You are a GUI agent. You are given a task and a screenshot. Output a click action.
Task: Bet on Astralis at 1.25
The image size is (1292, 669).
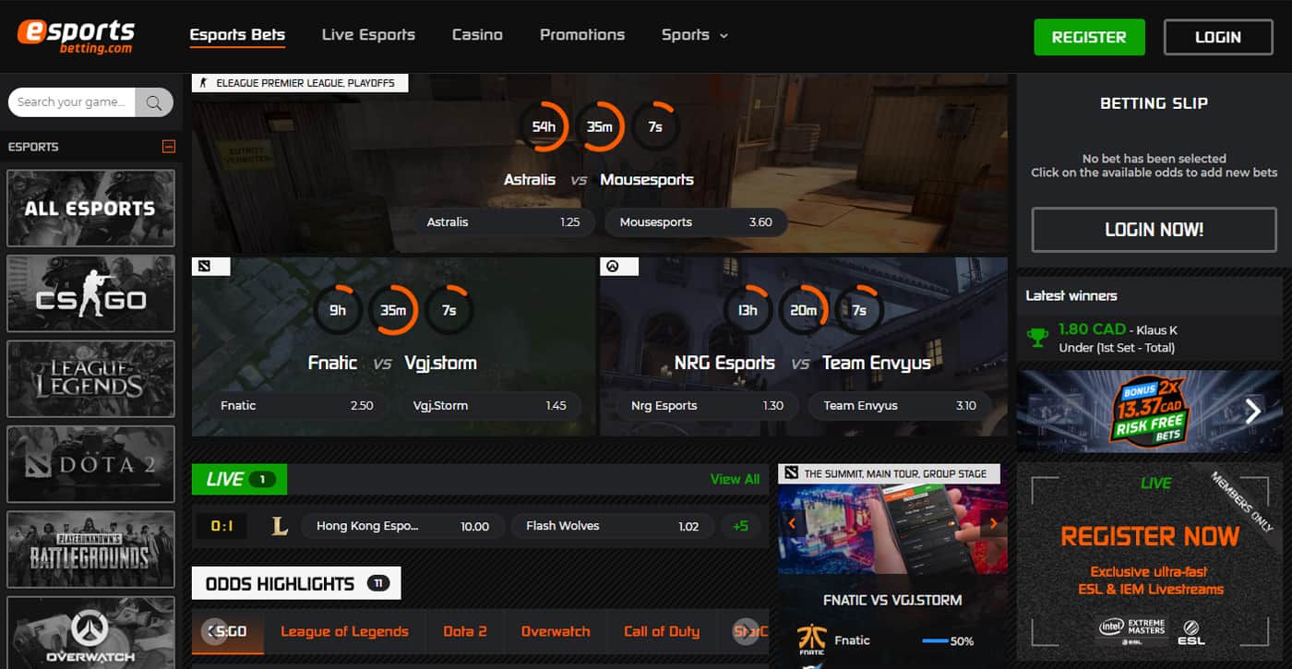pyautogui.click(x=503, y=222)
